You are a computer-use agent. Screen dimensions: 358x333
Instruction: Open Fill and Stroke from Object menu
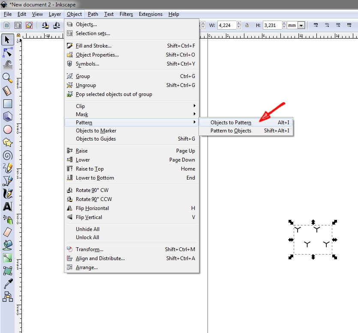tap(132, 46)
